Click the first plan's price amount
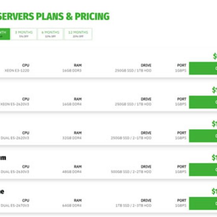 click(215, 56)
